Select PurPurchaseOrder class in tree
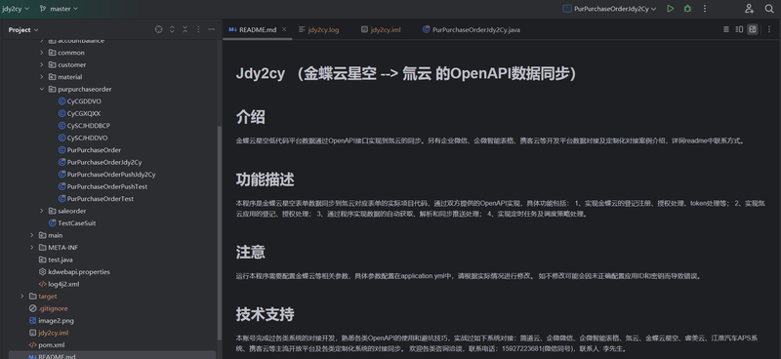Screen dimensions: 781x359 click(94, 150)
